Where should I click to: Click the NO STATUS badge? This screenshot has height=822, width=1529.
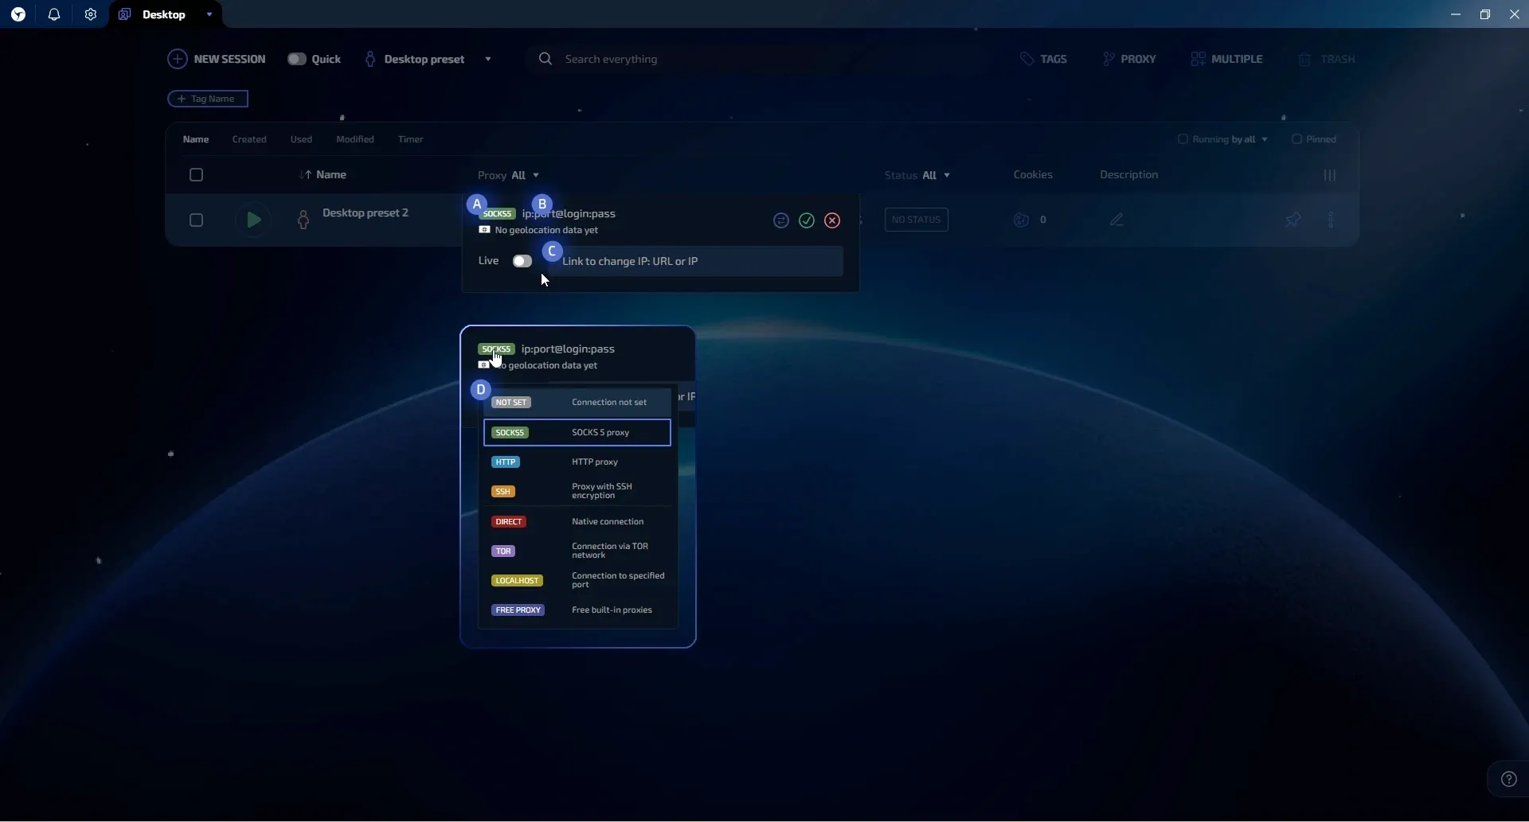tap(917, 220)
